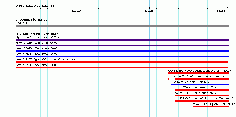This screenshot has width=236, height=117.
Task: Click the Cytogenetic Bands track title
Action: 32,20
